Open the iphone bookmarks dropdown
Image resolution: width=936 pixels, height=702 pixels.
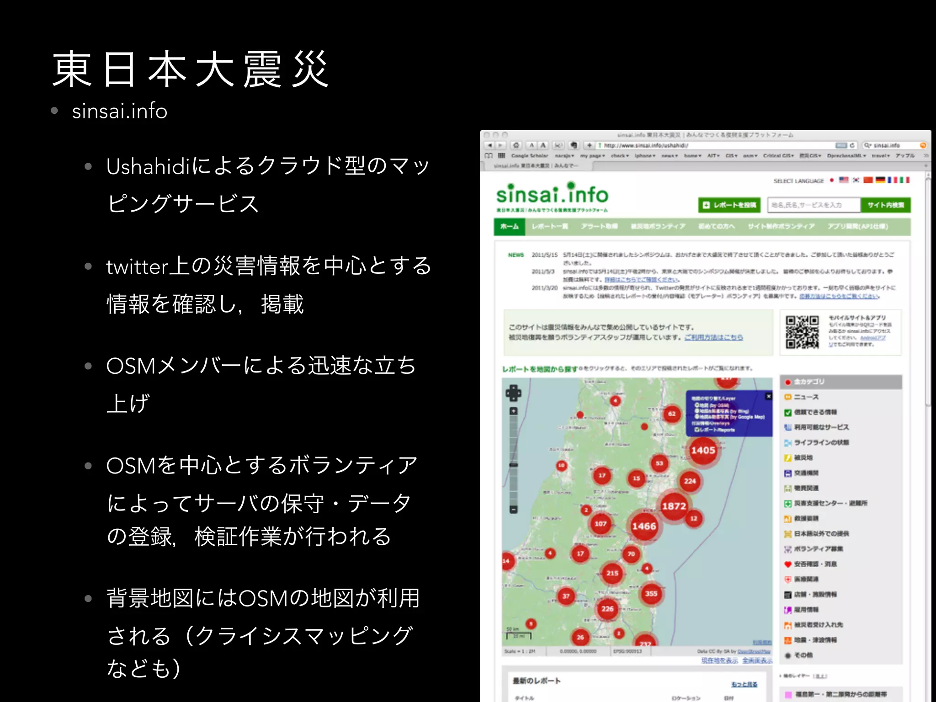[x=645, y=156]
